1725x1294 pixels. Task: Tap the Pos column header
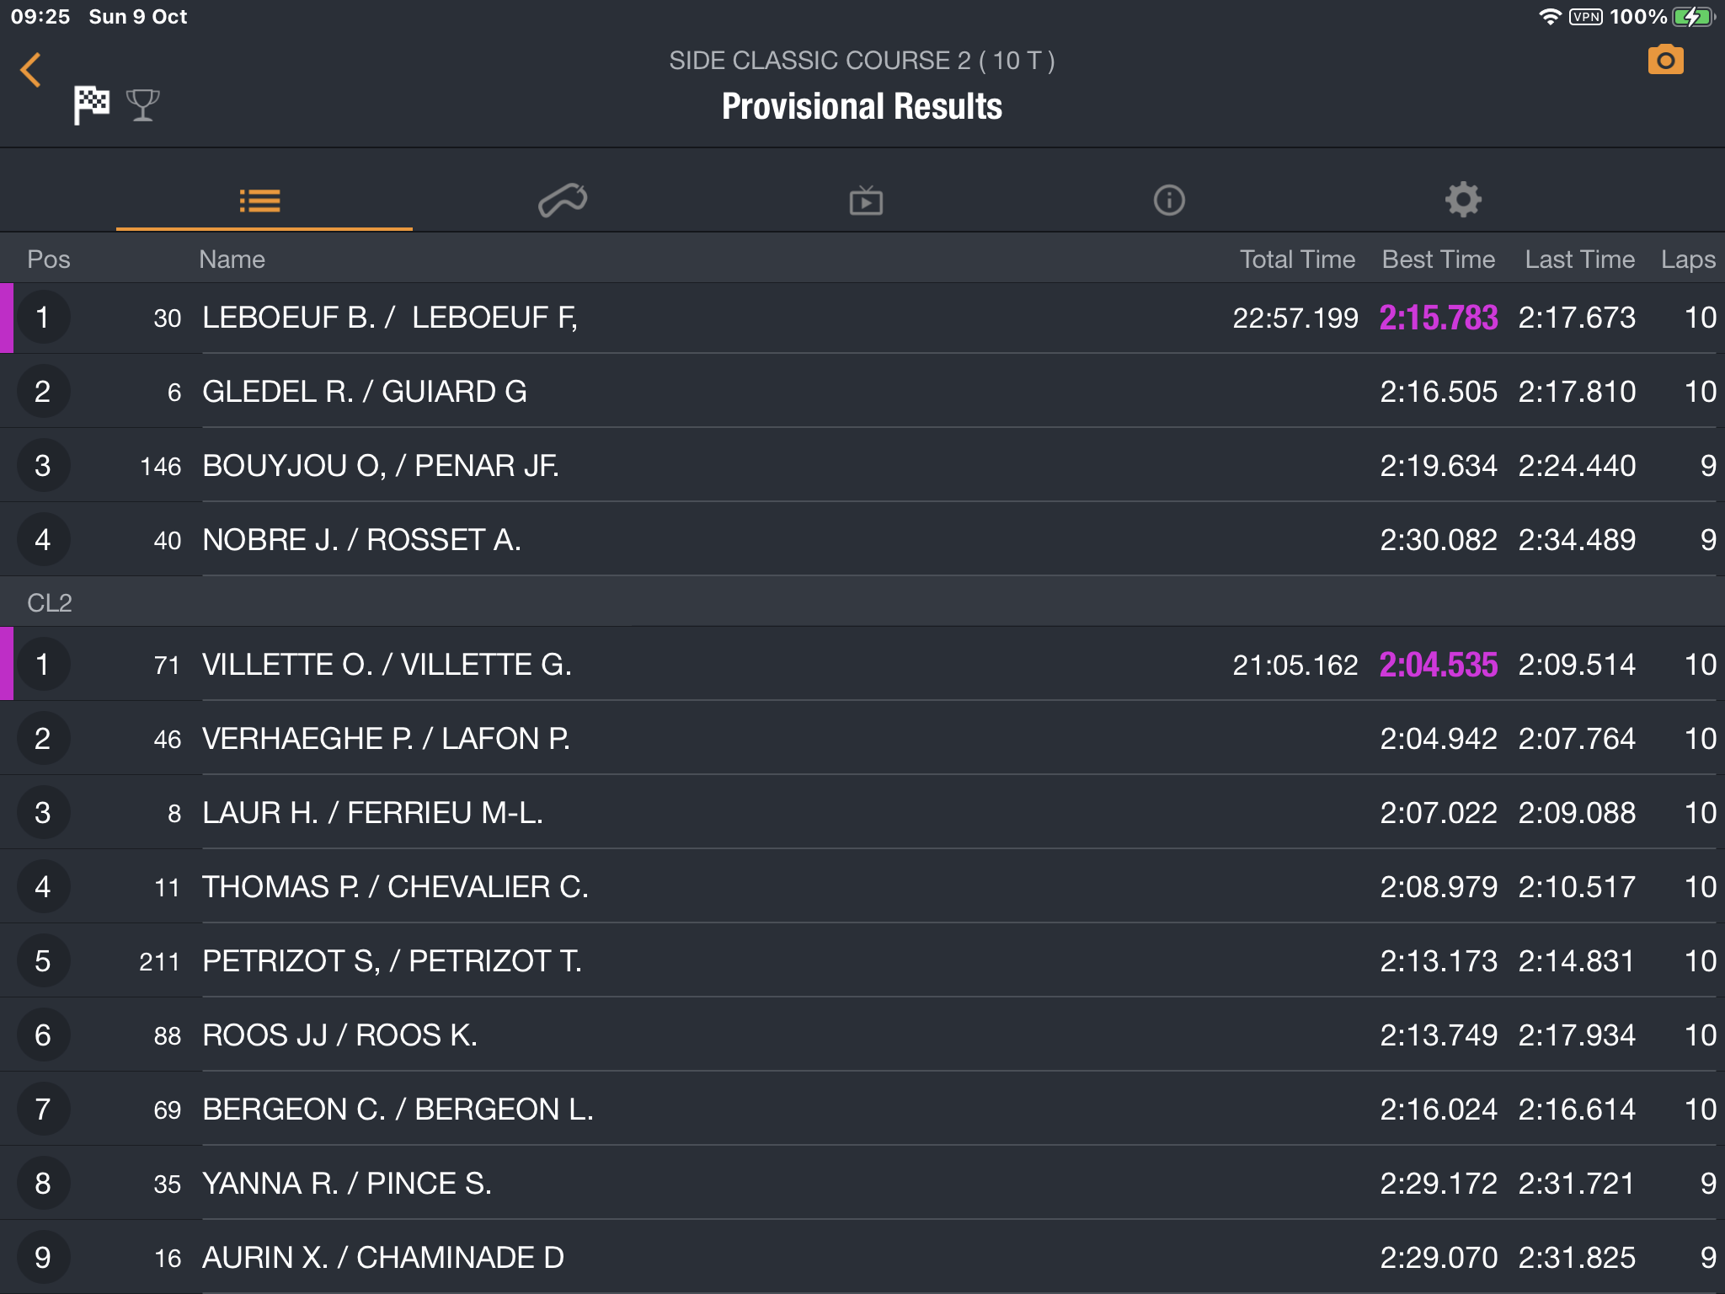tap(49, 259)
